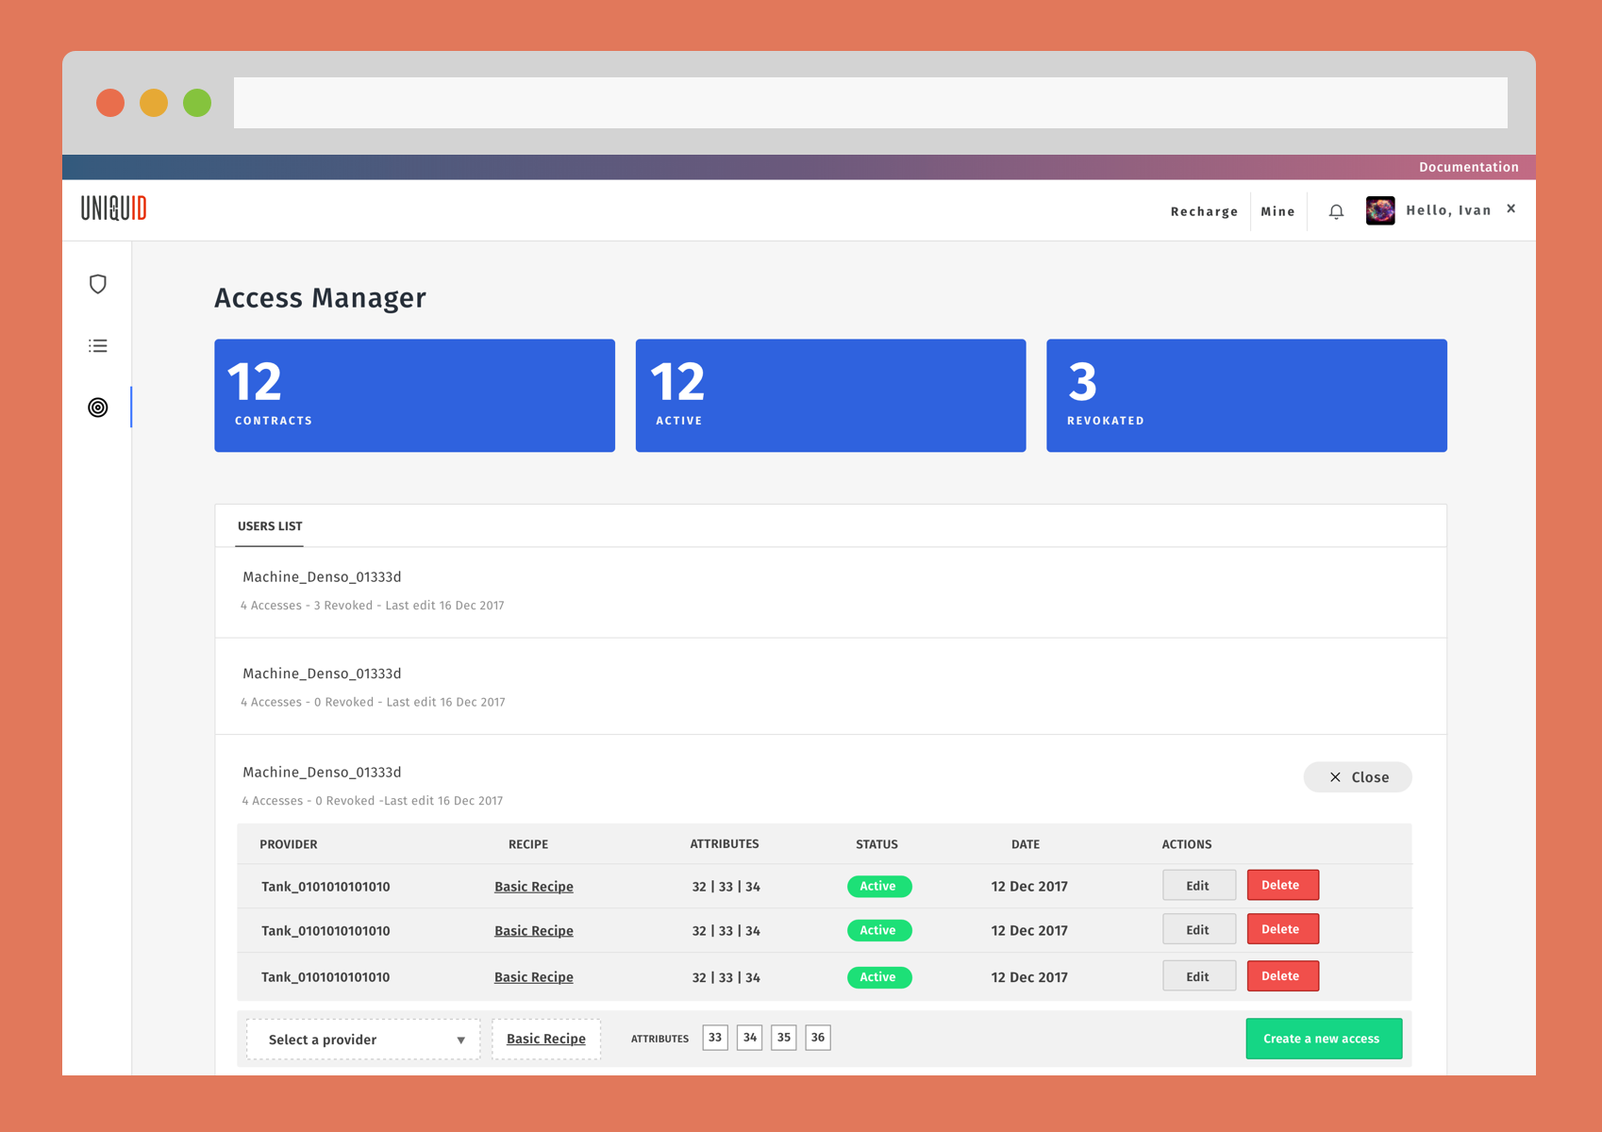The width and height of the screenshot is (1602, 1132).
Task: Open the Recharge menu item
Action: [x=1204, y=211]
